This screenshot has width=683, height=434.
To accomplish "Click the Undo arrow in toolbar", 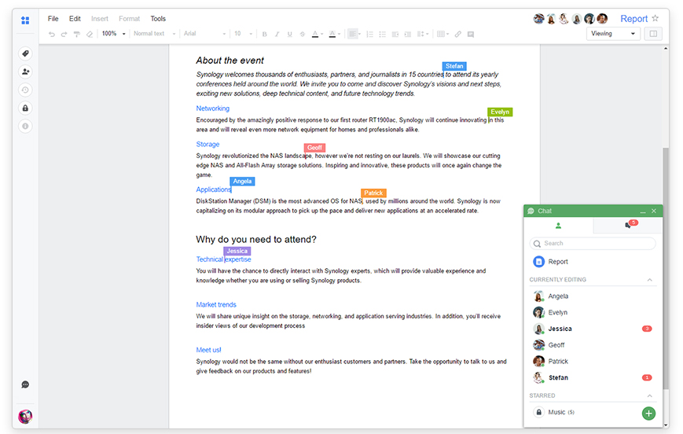I will click(52, 34).
